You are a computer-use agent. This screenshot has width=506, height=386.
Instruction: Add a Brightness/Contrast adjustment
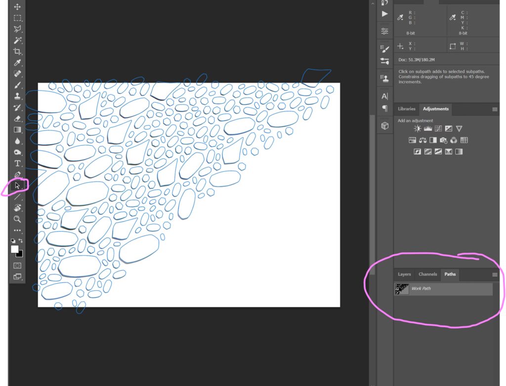(418, 129)
